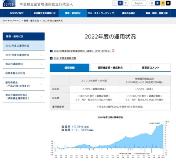Switch site language to English
This screenshot has height=162, width=176.
point(139,3)
